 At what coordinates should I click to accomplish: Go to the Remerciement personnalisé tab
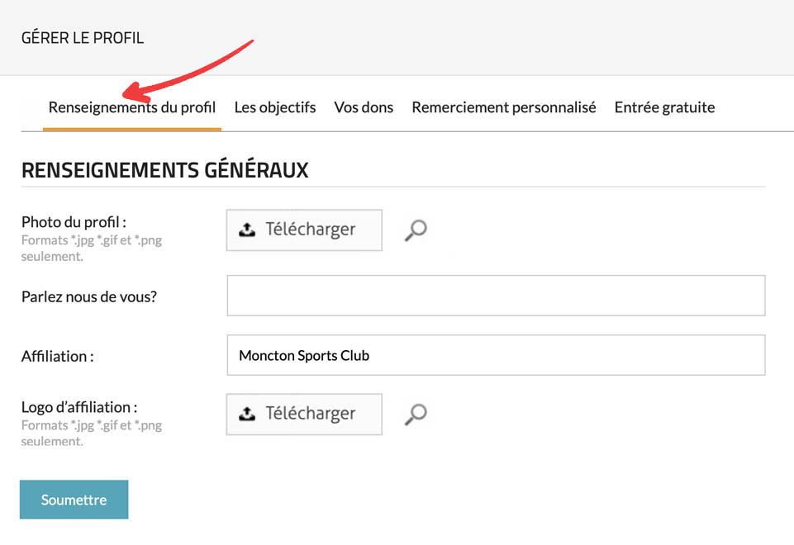click(504, 107)
